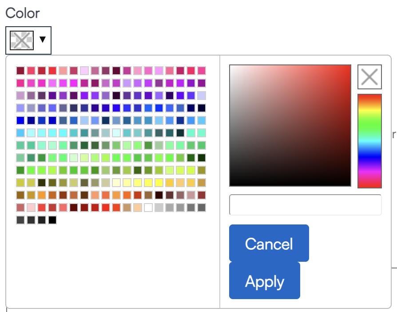Click the no-color X button beside gradient
The height and width of the screenshot is (312, 397).
point(369,77)
